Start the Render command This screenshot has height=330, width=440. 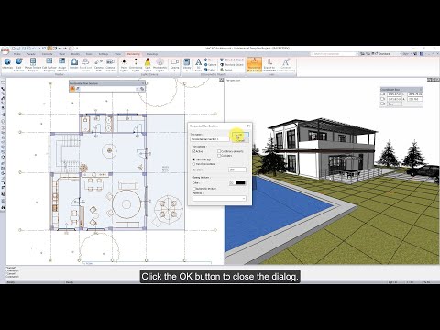[x=74, y=64]
